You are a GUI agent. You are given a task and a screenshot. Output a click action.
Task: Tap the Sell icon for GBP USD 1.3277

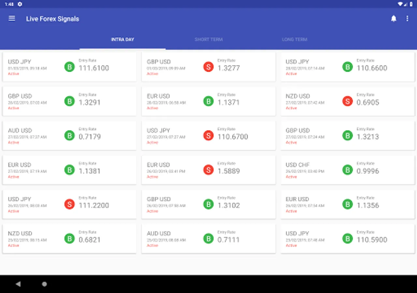point(208,67)
